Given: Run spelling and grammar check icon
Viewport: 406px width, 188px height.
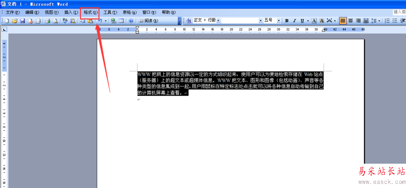Looking at the screenshot, I should tap(65, 21).
